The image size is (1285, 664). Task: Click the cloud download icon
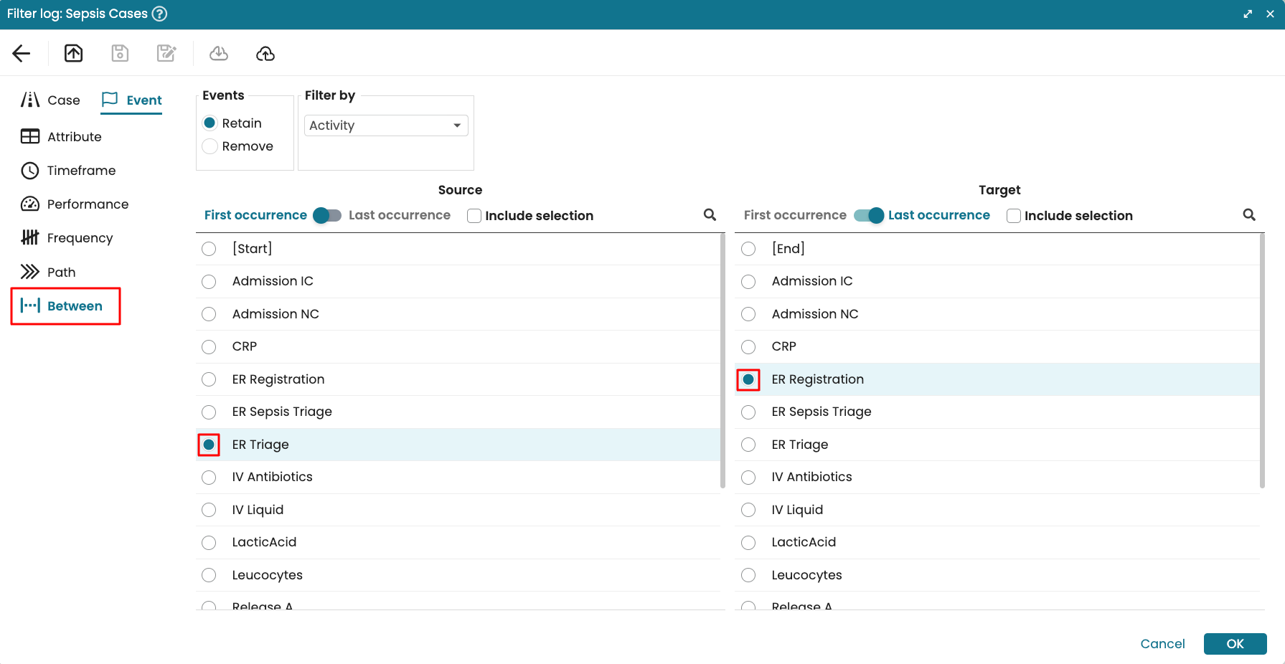(219, 54)
